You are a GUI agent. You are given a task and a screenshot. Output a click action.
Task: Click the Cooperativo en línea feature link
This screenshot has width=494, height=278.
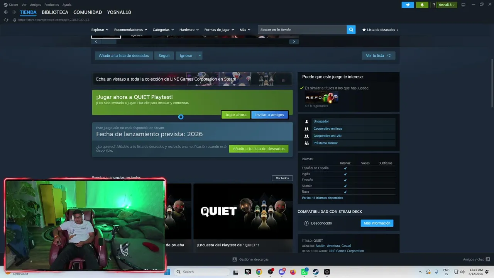click(328, 129)
